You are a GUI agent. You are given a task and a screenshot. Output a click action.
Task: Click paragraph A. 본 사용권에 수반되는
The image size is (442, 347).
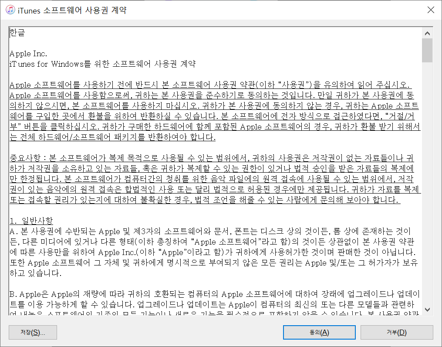point(214,252)
